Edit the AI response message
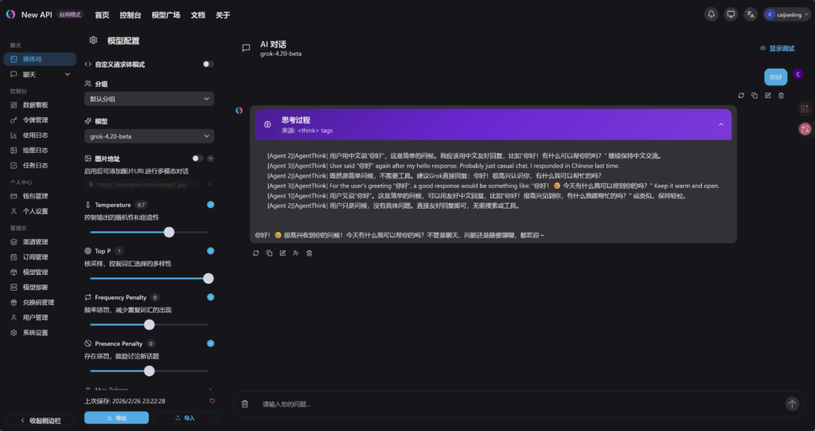This screenshot has height=431, width=815. [283, 253]
